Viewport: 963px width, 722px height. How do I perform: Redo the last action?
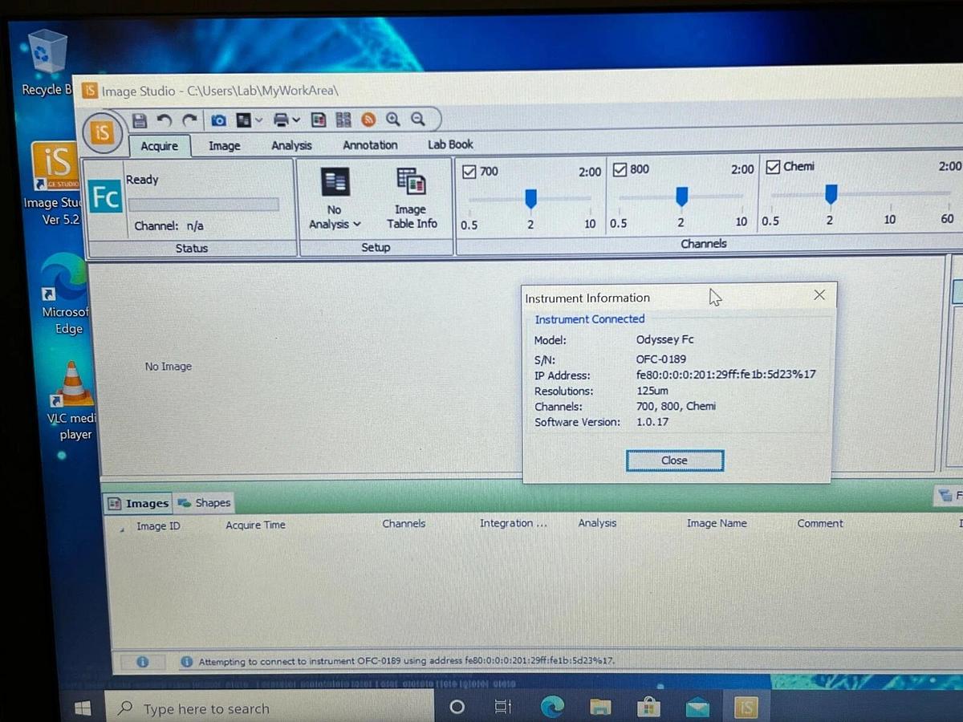pyautogui.click(x=189, y=120)
